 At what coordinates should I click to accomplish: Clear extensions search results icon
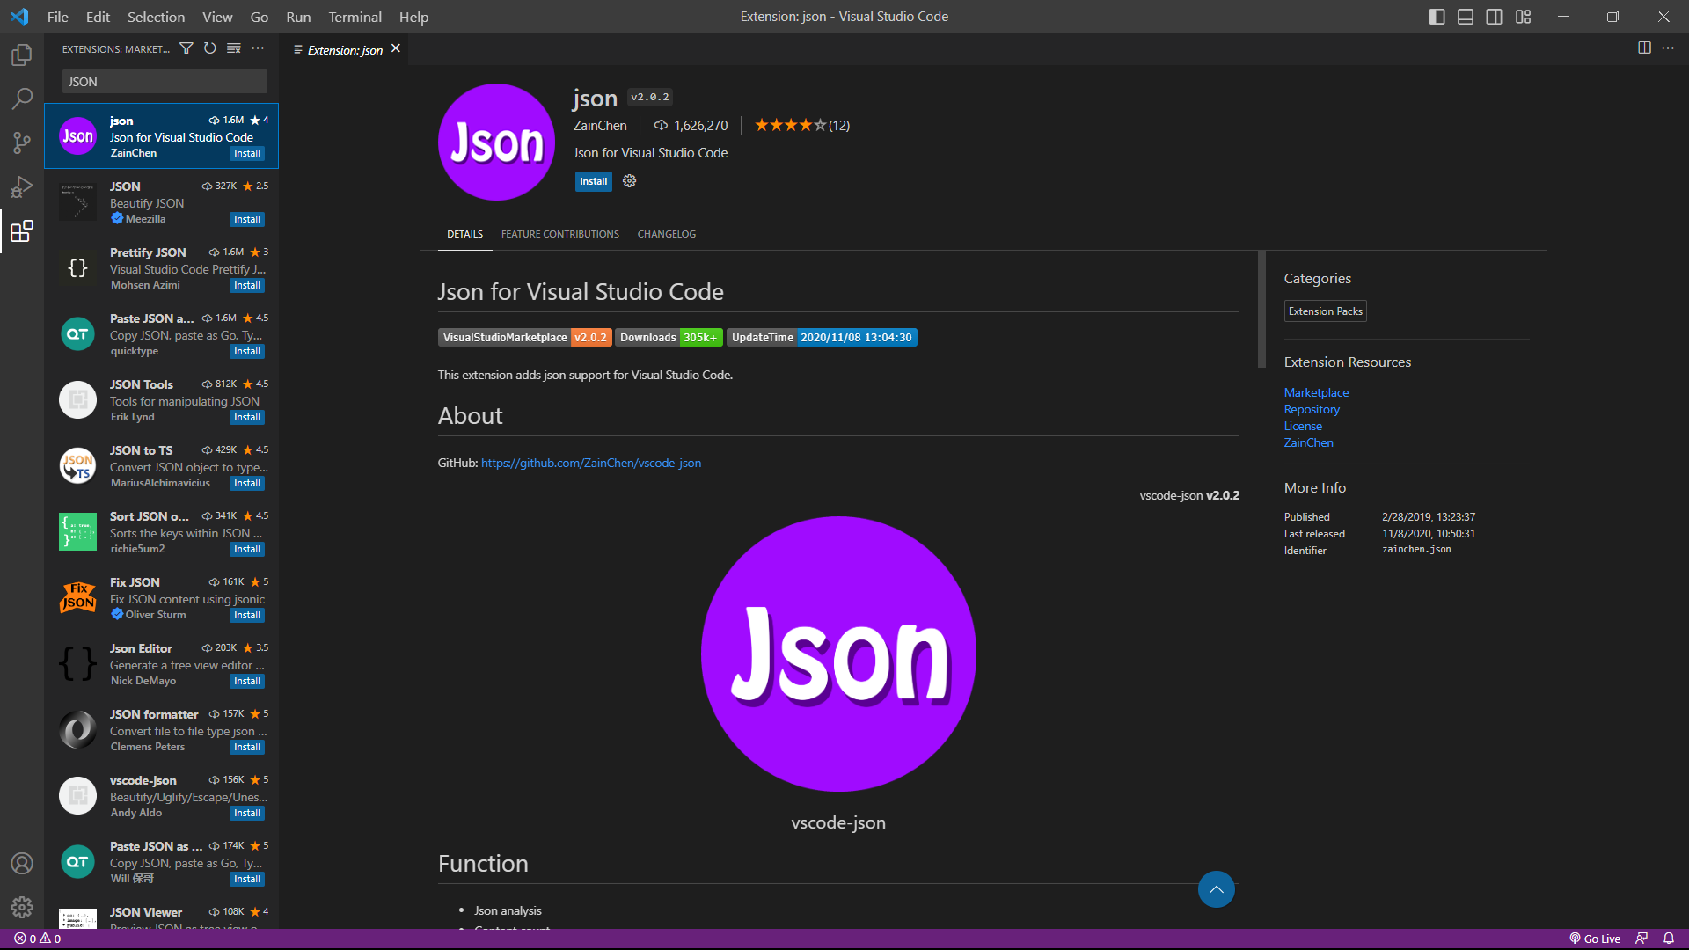pyautogui.click(x=234, y=48)
